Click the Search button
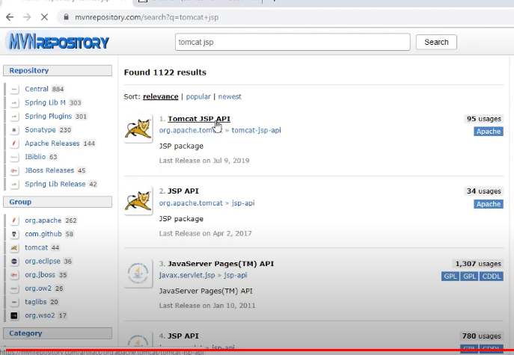Image resolution: width=514 pixels, height=355 pixels. coord(436,42)
